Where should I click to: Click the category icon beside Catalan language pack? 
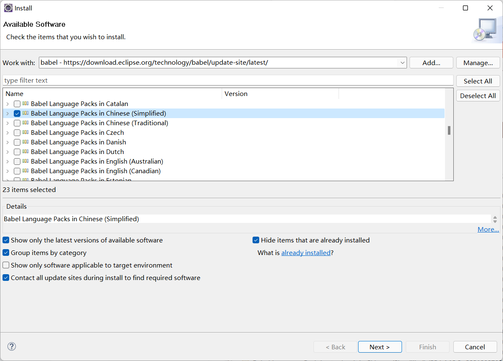tap(25, 104)
